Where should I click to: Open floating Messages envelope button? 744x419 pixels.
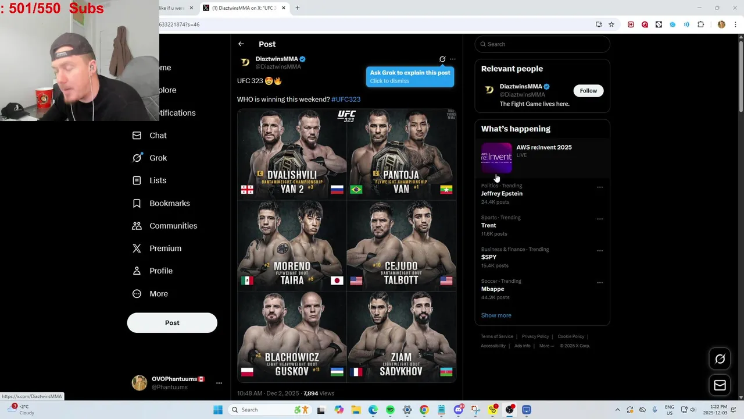tap(720, 385)
